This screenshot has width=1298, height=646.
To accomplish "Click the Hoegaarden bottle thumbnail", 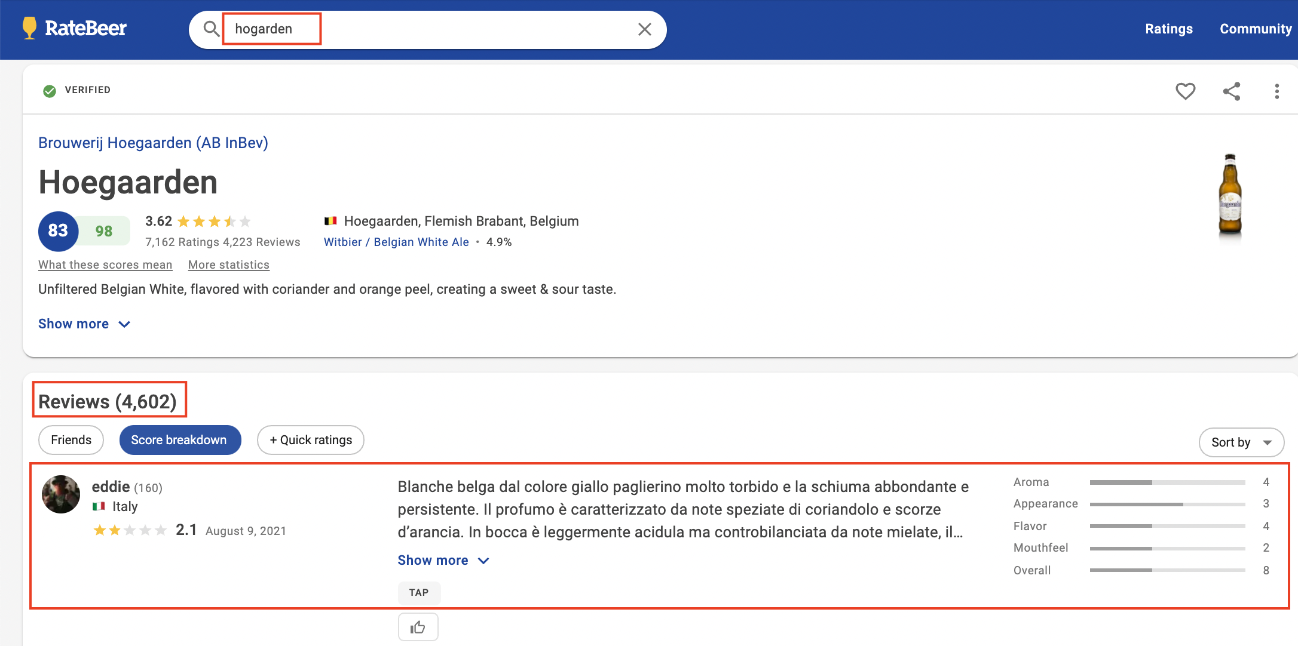I will [1230, 195].
